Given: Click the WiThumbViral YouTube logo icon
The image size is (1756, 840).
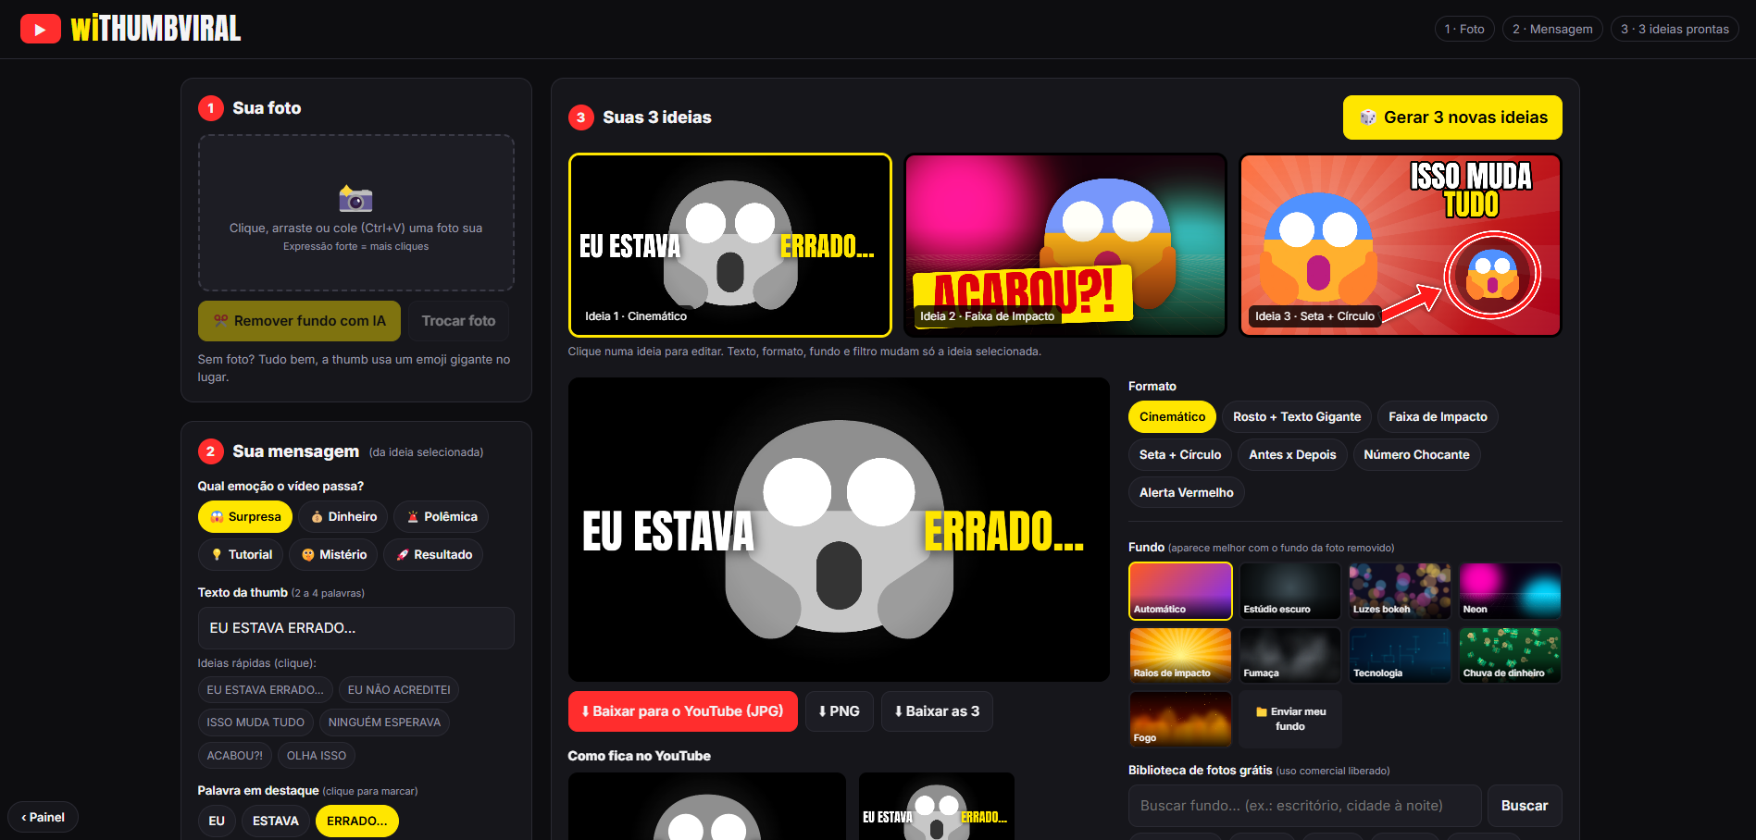Looking at the screenshot, I should coord(40,29).
